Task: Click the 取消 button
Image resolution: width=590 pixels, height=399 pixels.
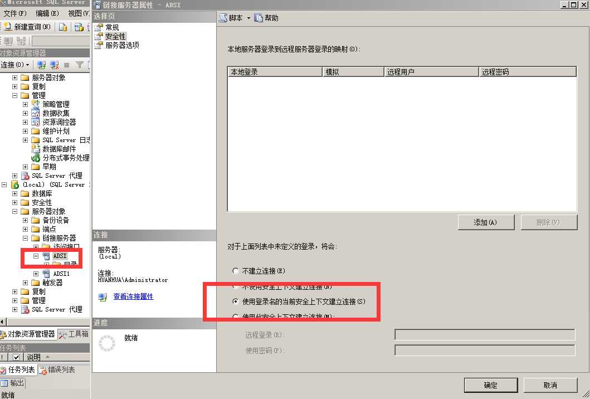Action: tap(550, 385)
